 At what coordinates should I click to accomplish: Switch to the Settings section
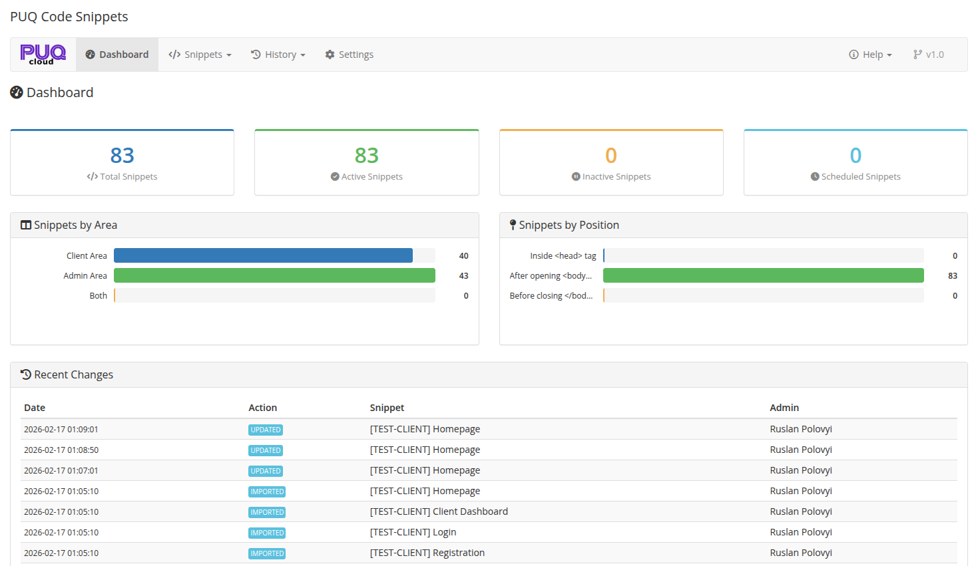point(349,54)
